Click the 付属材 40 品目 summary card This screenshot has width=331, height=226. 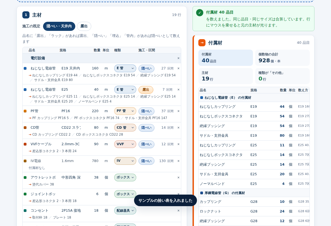point(226,58)
